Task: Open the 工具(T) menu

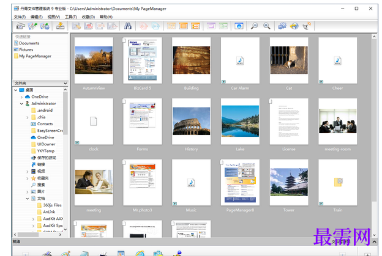Action: (x=71, y=16)
